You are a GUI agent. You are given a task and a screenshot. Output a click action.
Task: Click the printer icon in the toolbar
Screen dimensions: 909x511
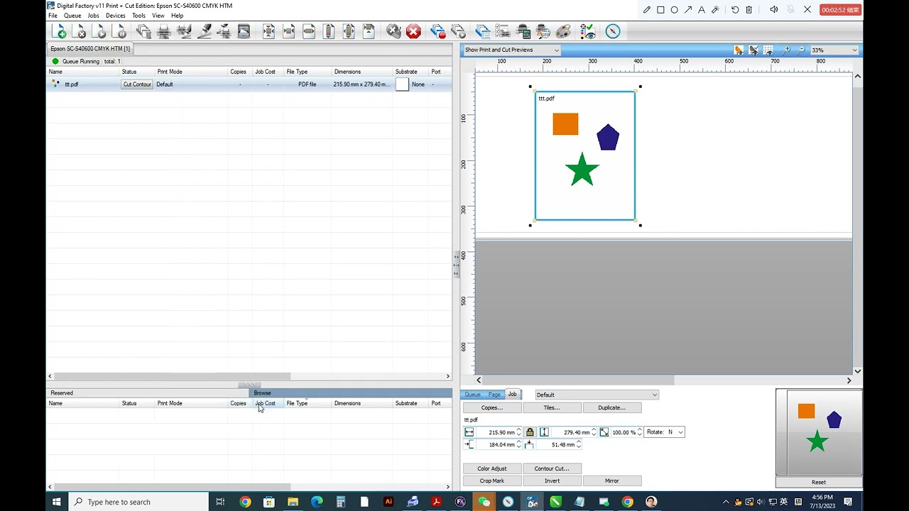tap(164, 31)
